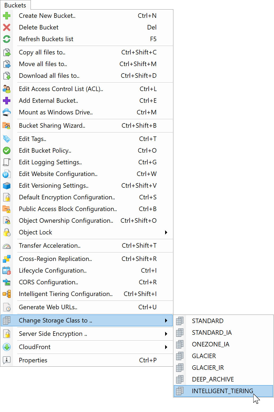Click the blue box Edit Versioning Settings icon
Screen dimensions: 274x412
pyautogui.click(x=7, y=186)
